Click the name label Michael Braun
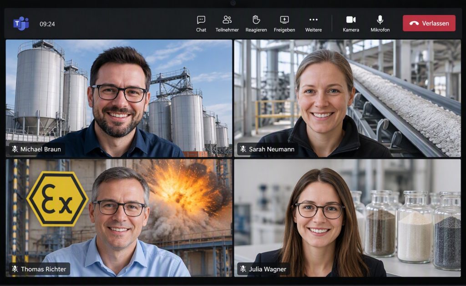This screenshot has width=466, height=286. [41, 149]
